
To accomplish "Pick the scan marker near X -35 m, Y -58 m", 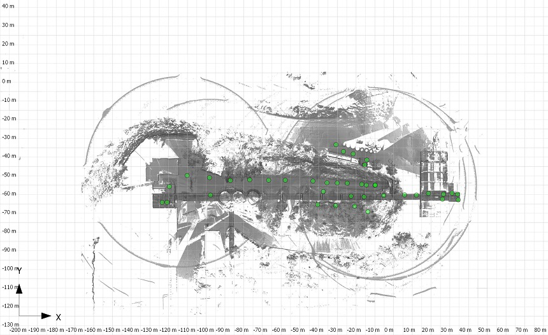I will click(x=324, y=191).
